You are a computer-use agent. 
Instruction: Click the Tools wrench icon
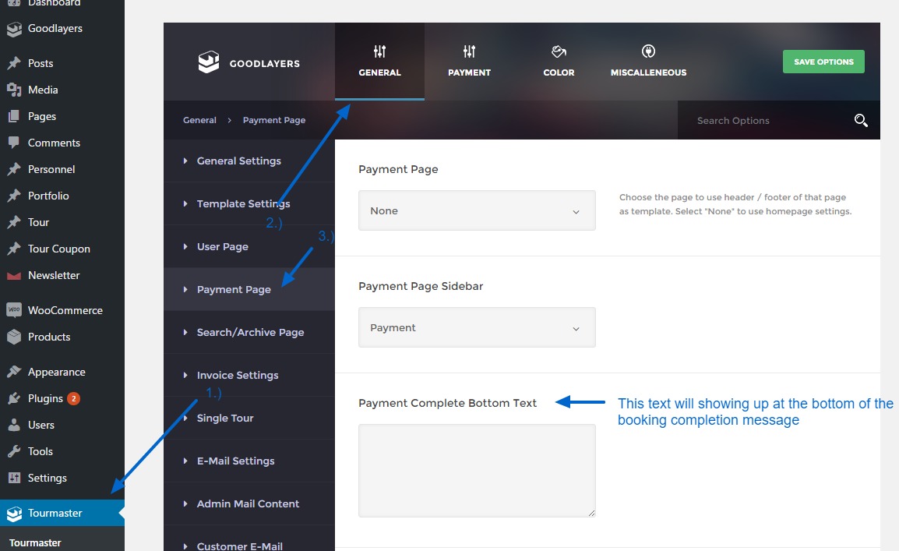[x=14, y=451]
